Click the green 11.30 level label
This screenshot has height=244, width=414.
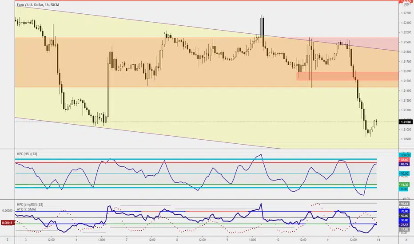405,185
